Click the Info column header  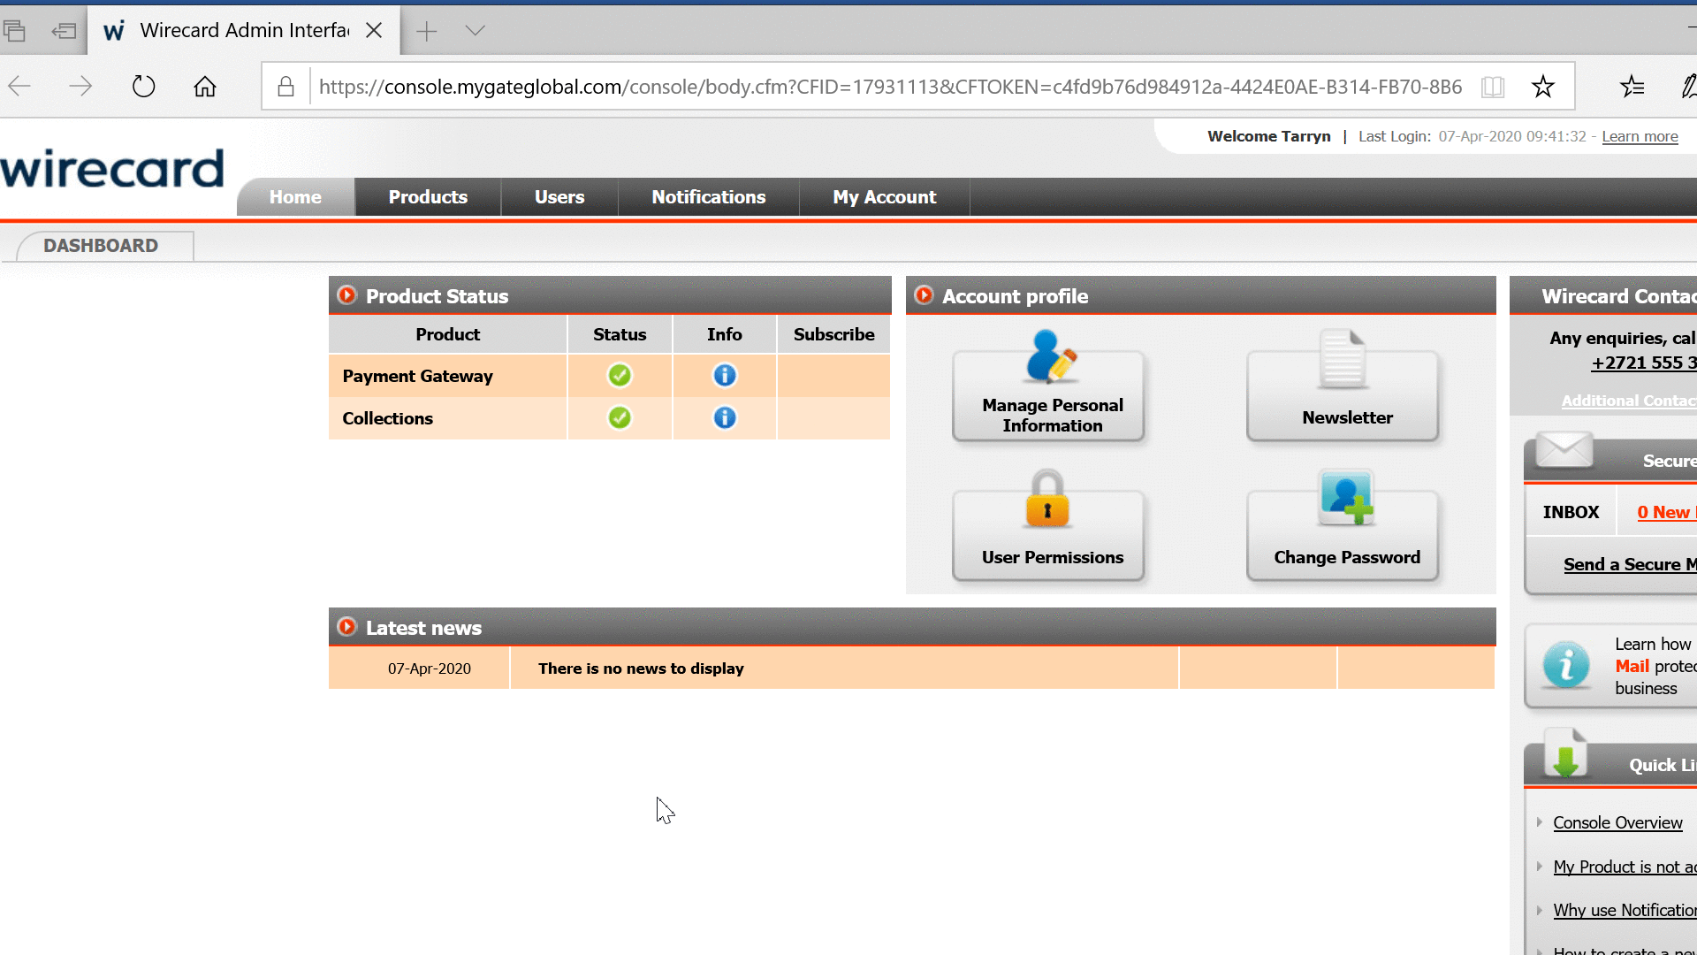tap(725, 334)
